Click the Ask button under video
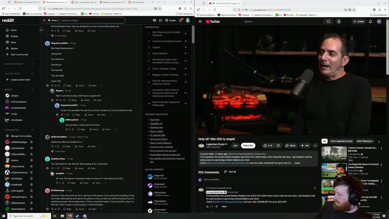 click(305, 145)
